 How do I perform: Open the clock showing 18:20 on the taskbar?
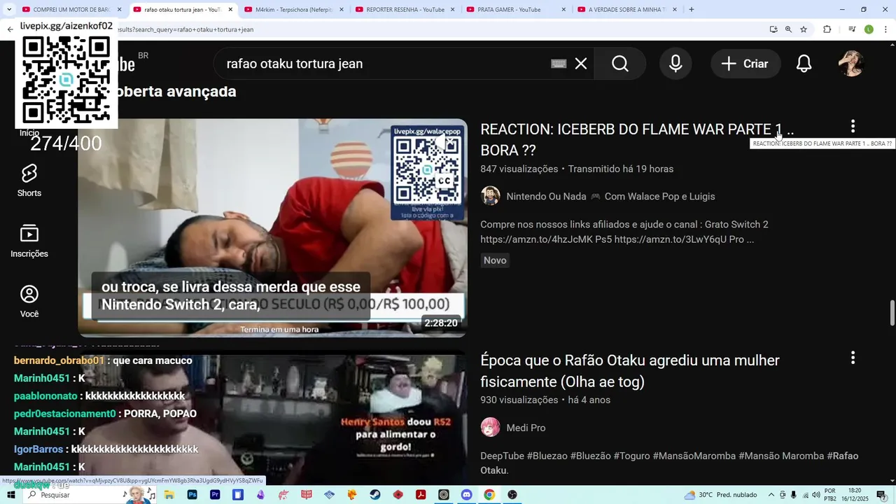[855, 495]
